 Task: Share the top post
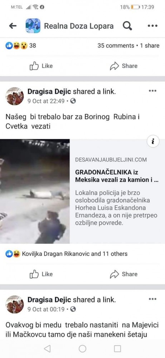[x=123, y=66]
